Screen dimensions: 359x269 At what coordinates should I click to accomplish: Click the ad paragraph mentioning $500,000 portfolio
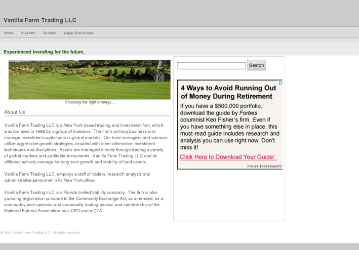[230, 126]
